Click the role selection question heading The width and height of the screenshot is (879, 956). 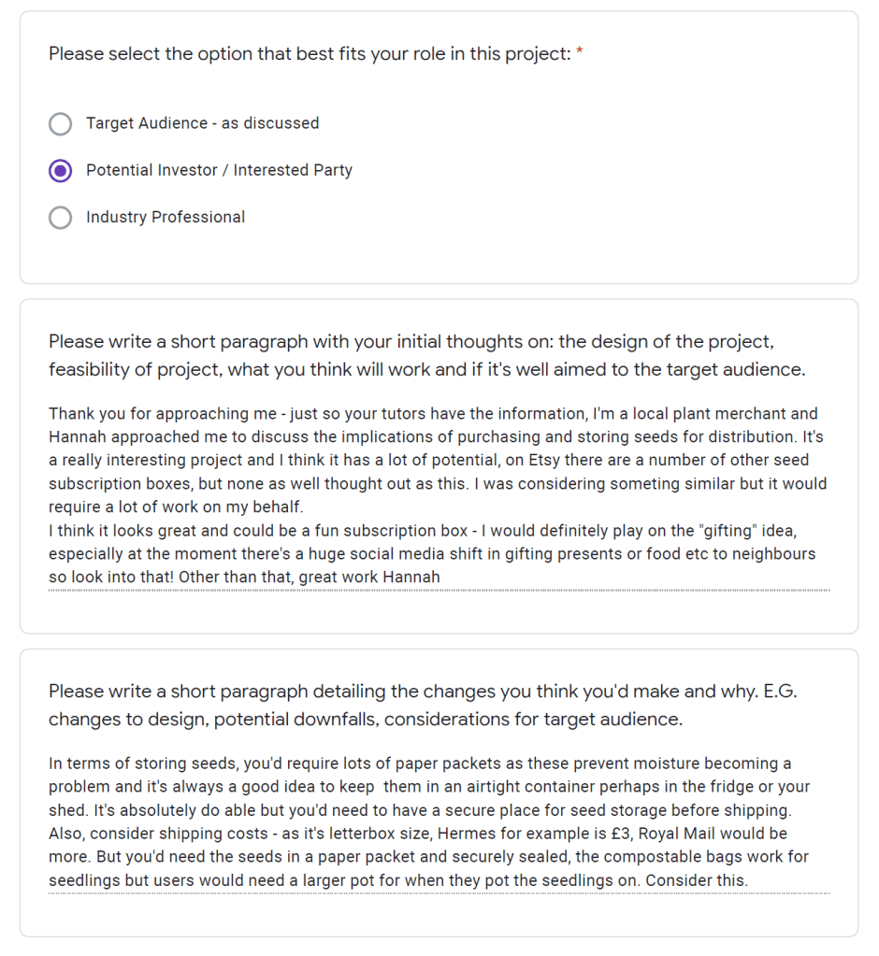click(x=309, y=54)
